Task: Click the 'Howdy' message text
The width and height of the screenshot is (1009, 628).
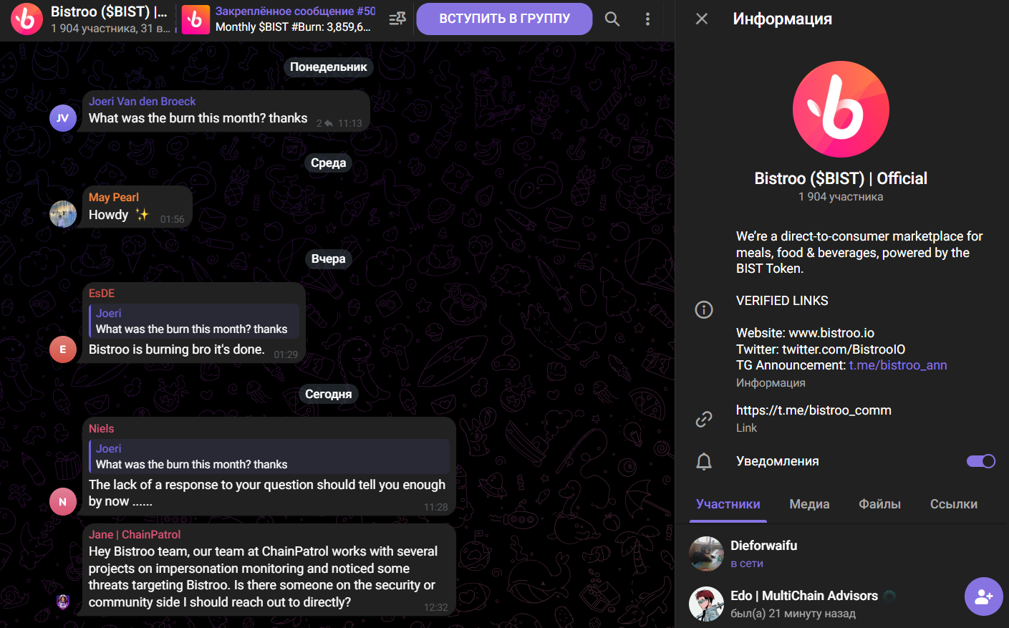Action: click(x=108, y=215)
